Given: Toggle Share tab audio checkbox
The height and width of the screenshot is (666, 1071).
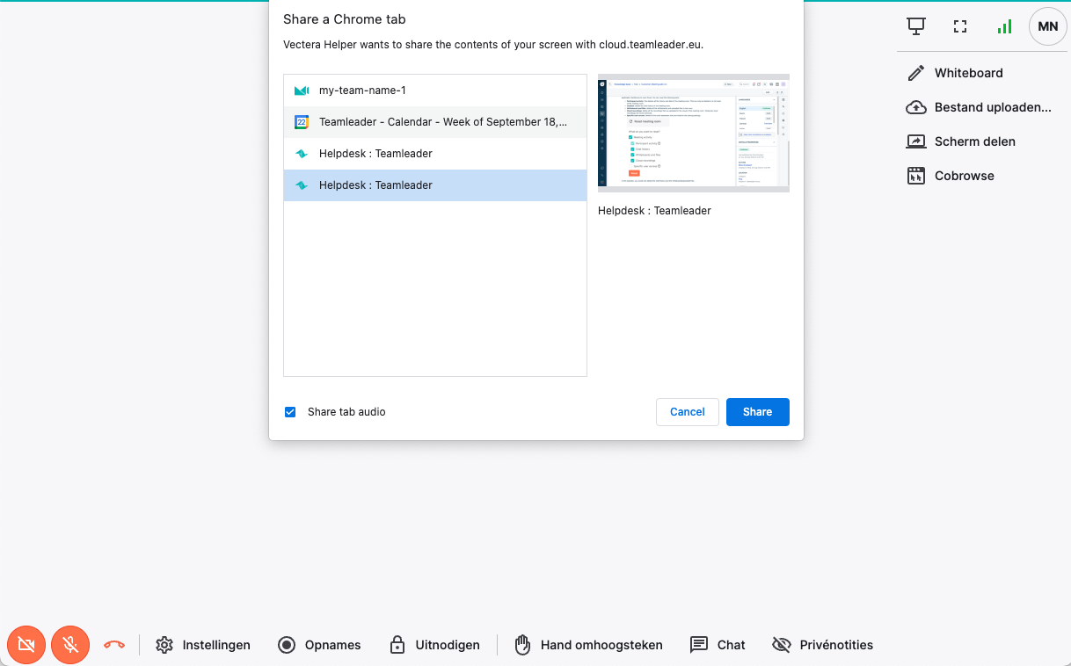Looking at the screenshot, I should pyautogui.click(x=290, y=412).
